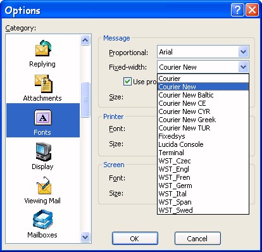This screenshot has width=262, height=252.
Task: Collapse the Fixed-width font dropdown arrow
Action: 244,67
